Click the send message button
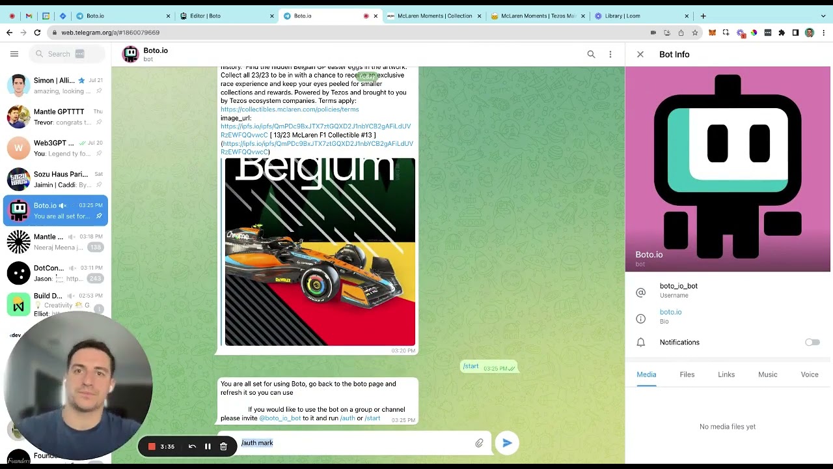Image resolution: width=833 pixels, height=469 pixels. coord(507,443)
